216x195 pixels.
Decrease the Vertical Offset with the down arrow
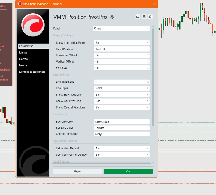tap(148, 63)
